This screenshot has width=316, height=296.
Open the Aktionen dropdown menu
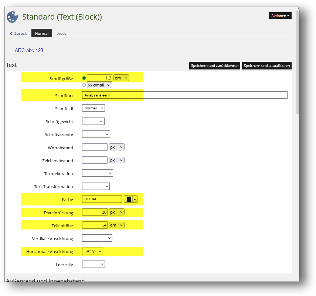pyautogui.click(x=280, y=16)
